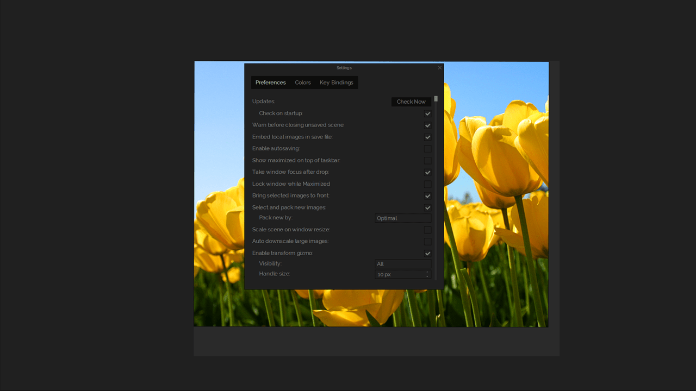This screenshot has height=391, width=696.
Task: Open the Visibility dropdown set to All
Action: [x=403, y=264]
